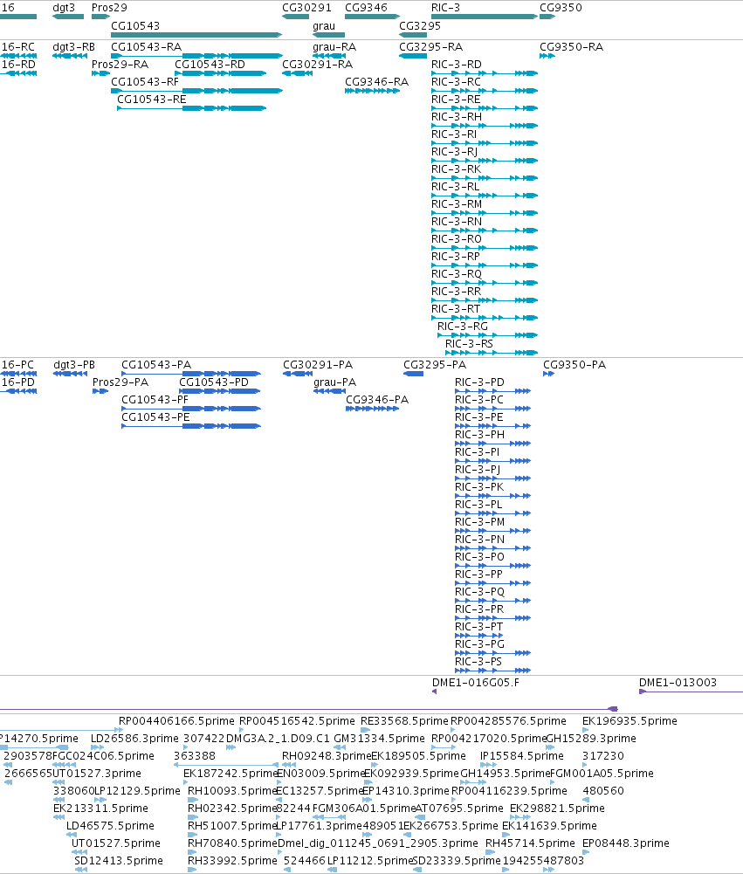The image size is (743, 874).
Task: Click transcript CG10543-RD
Action: [x=210, y=65]
